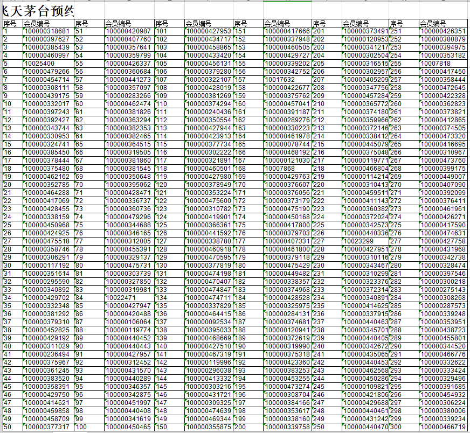Viewport: 470px width, 433px height.
Task: Select cell 100000078744 in row 165
Action: tap(287, 145)
